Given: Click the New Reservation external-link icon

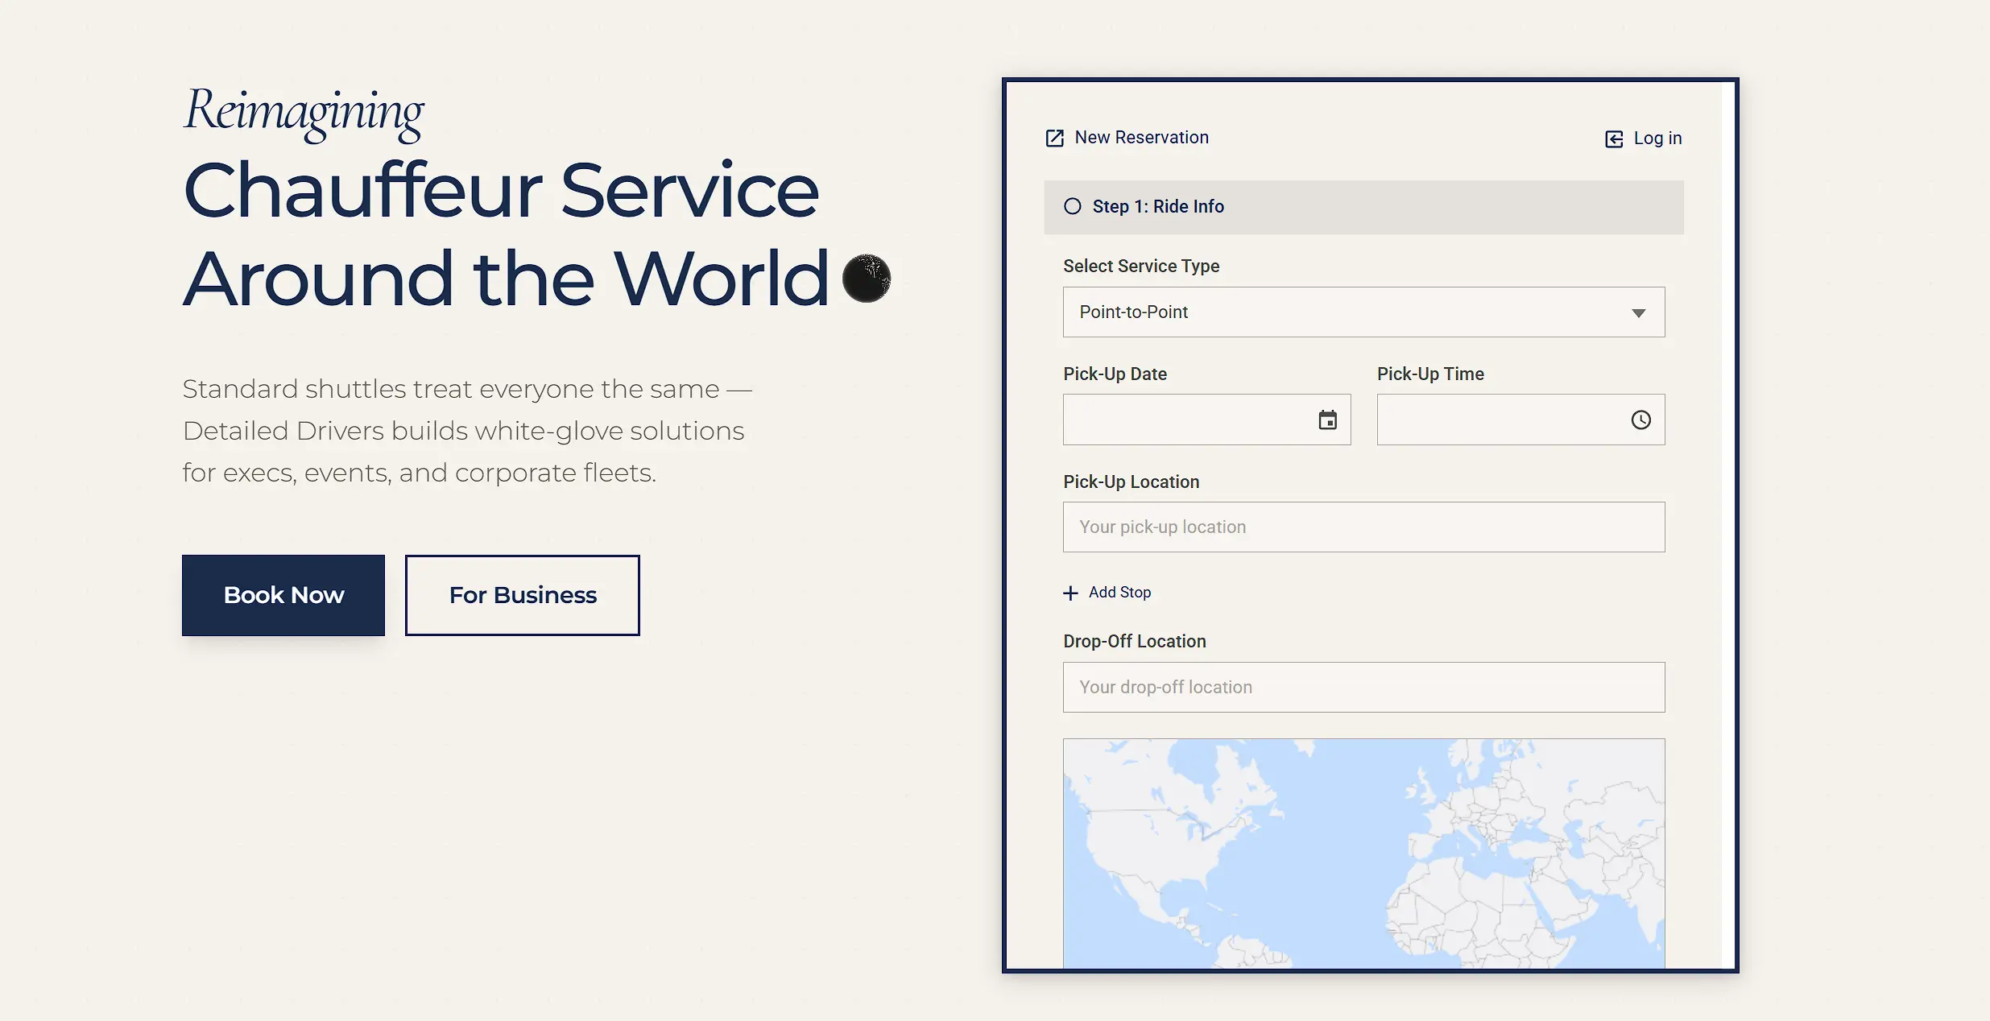Looking at the screenshot, I should pos(1054,138).
